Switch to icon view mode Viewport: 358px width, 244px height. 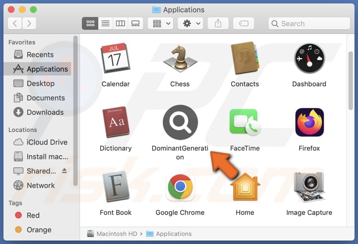(90, 24)
